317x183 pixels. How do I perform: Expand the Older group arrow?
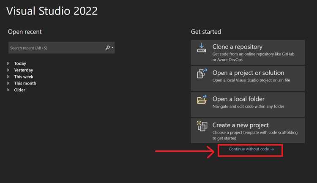(8, 90)
